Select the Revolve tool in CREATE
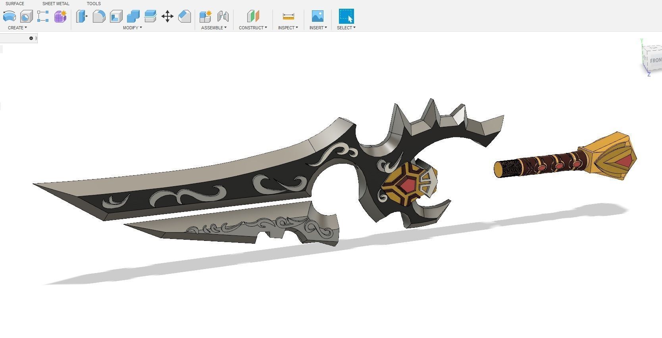 (10, 16)
